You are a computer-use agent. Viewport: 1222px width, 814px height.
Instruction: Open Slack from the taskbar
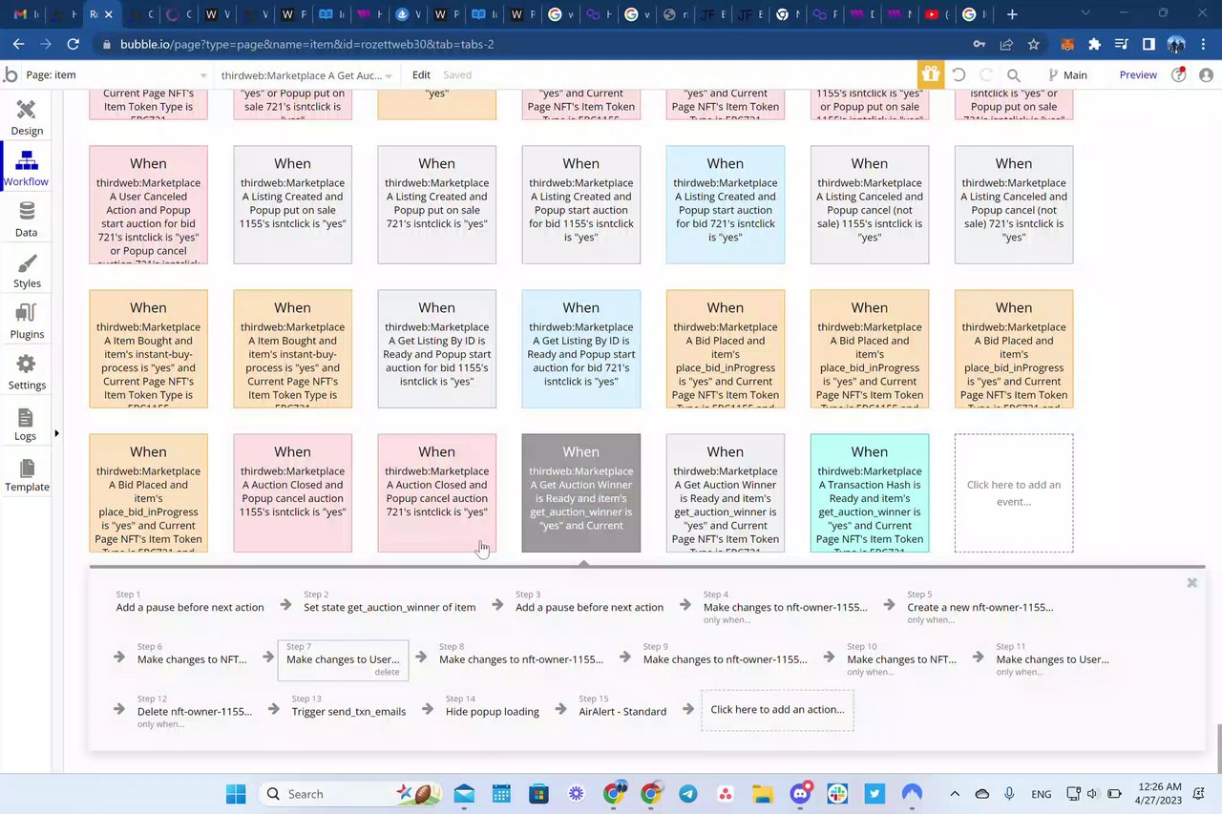(837, 794)
